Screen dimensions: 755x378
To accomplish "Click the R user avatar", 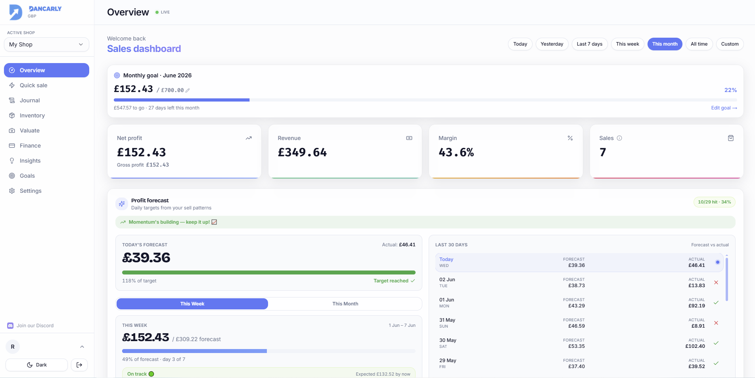I will coord(13,347).
